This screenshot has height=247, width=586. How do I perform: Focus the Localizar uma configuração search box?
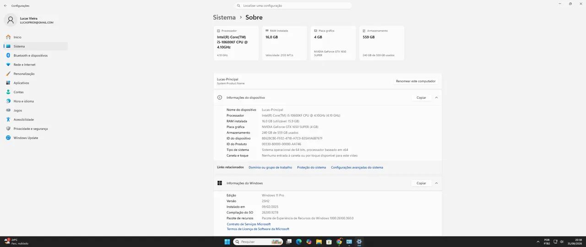[293, 5]
